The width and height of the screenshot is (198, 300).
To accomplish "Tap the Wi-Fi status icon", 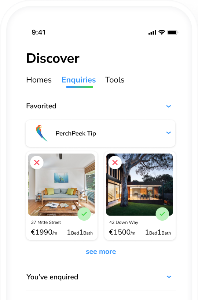I will tap(162, 32).
